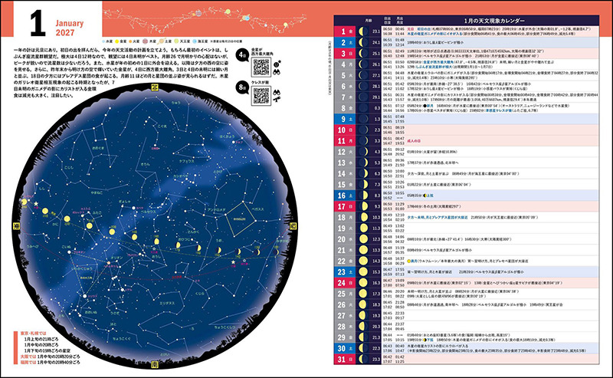Screen dimensions: 613x378
Task: Click the yellow 南 south marker on star chart
Action: click(x=155, y=364)
